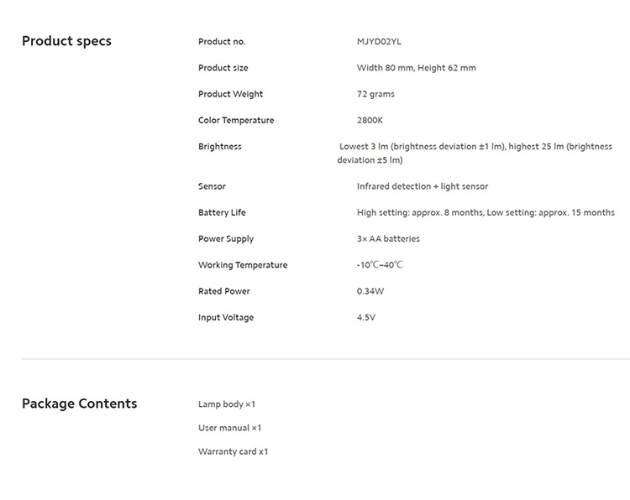Click the Product specs heading

tap(66, 41)
